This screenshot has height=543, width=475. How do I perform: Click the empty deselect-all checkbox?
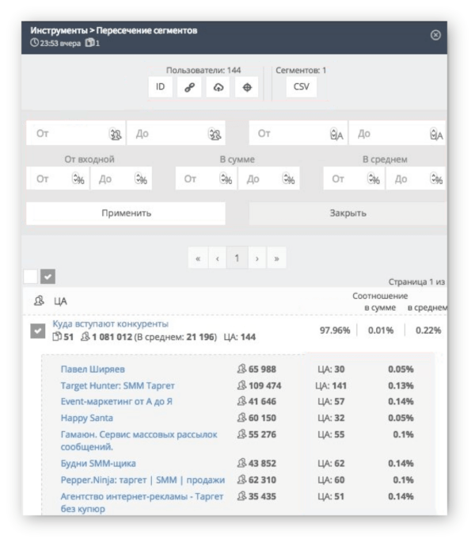30,277
